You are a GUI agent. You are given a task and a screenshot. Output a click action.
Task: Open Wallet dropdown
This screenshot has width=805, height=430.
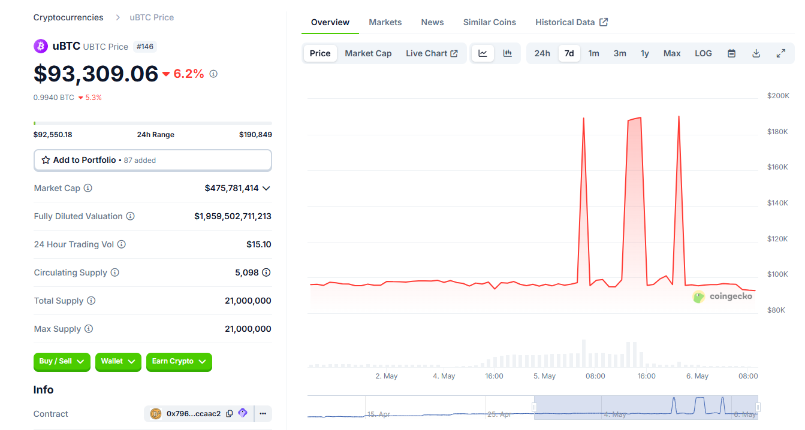(x=118, y=362)
